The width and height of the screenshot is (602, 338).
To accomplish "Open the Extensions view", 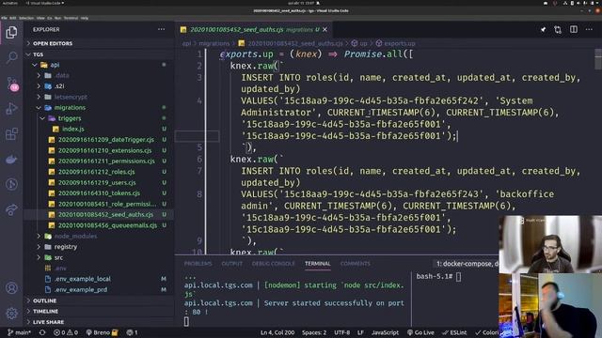I will (x=11, y=134).
